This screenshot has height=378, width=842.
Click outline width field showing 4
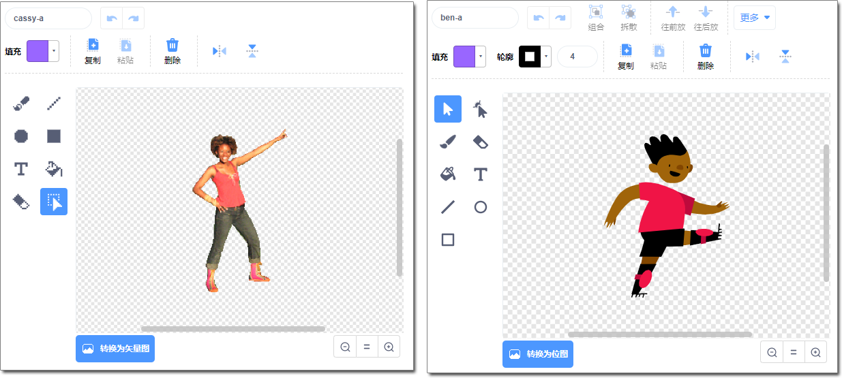coord(577,57)
